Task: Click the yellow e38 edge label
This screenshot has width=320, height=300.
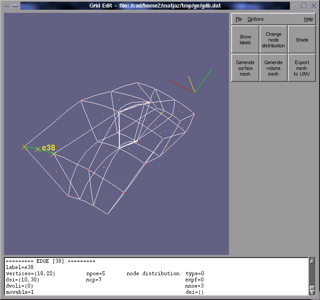Action: [x=48, y=148]
